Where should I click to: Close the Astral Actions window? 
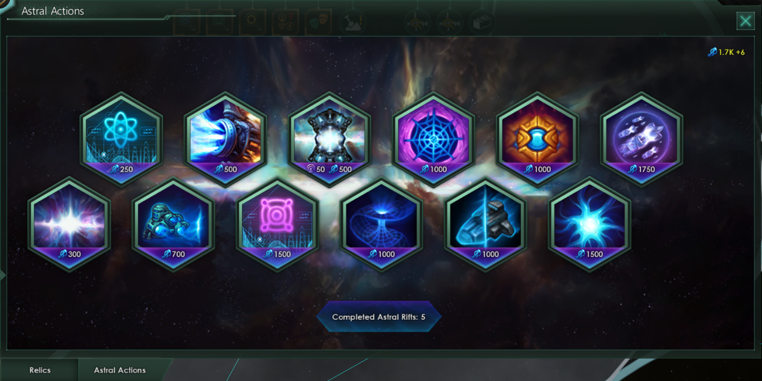click(x=746, y=21)
